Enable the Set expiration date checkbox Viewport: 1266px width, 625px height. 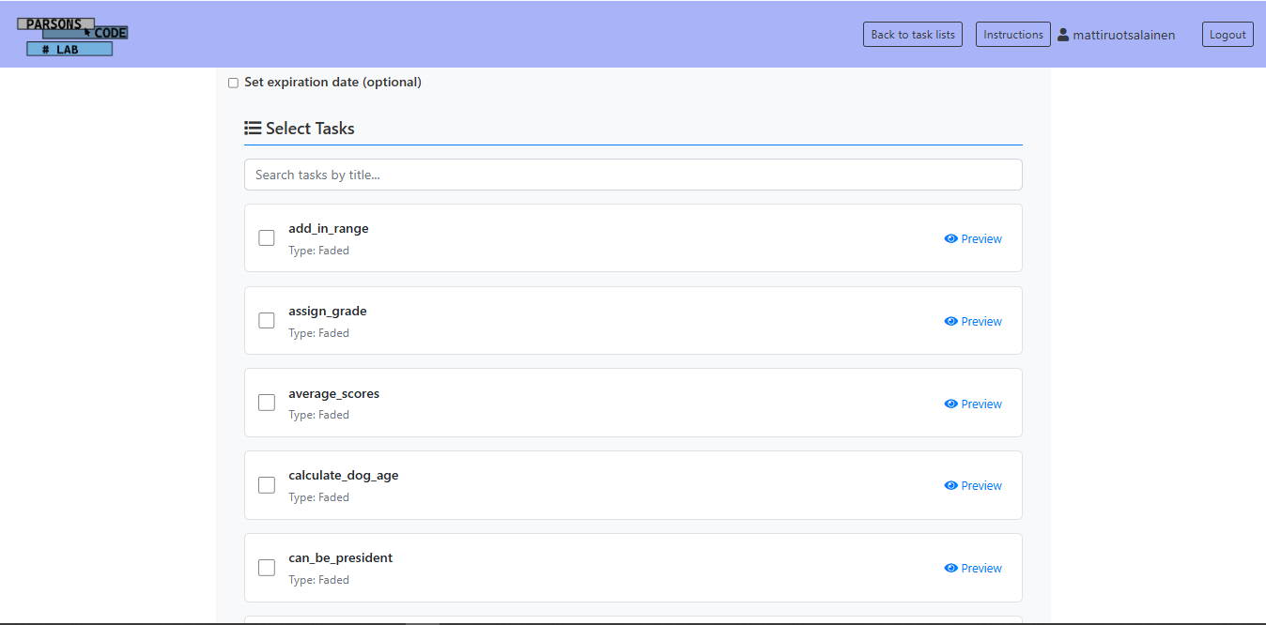[x=233, y=83]
